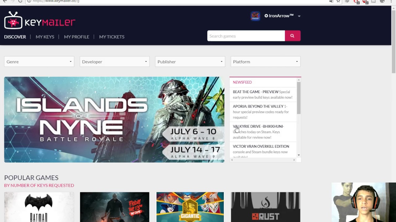
Task: Click the bookmark star icon
Action: point(338,1)
